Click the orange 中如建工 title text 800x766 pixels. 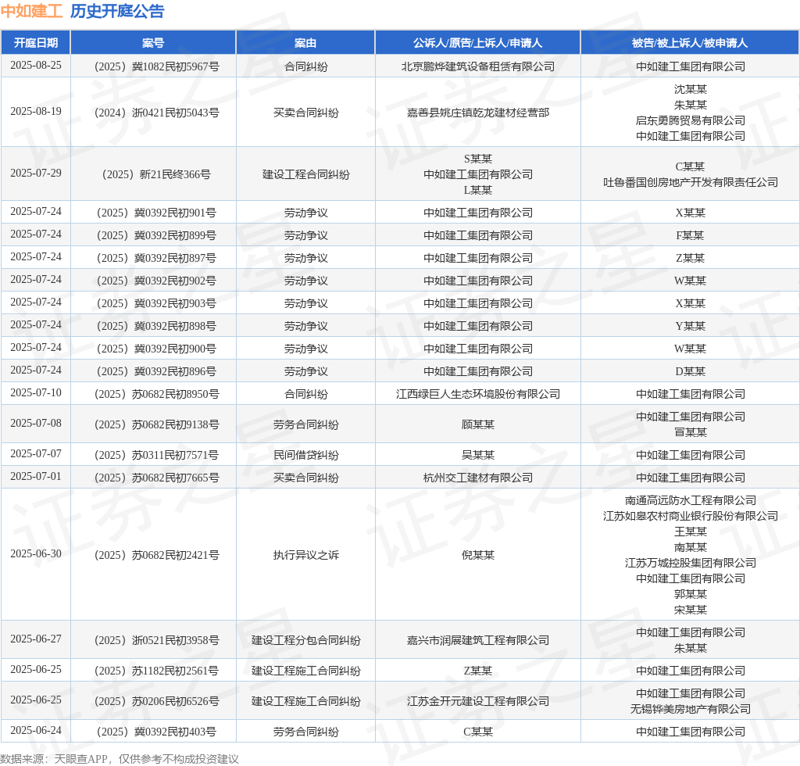coord(31,11)
